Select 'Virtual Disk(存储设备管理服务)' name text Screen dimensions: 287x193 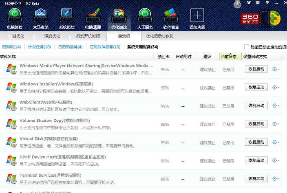click(x=49, y=139)
